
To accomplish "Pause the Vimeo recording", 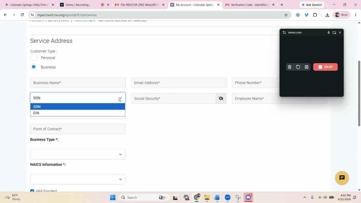I will (x=307, y=67).
